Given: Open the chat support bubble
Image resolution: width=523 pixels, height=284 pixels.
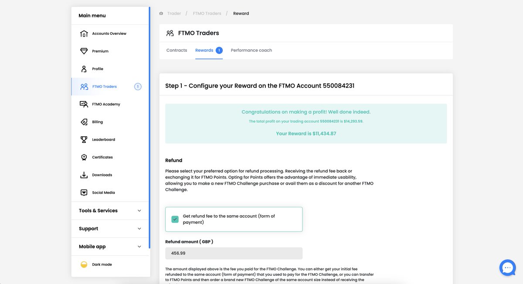Looking at the screenshot, I should (508, 268).
